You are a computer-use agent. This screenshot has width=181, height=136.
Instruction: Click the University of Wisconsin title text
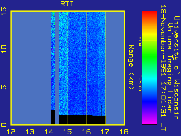point(177,68)
